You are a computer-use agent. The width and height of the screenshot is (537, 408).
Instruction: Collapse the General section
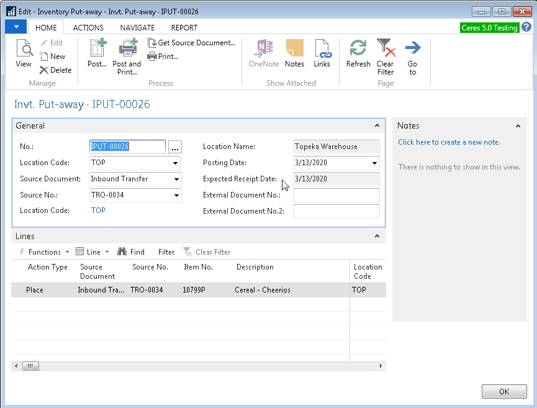pos(377,125)
